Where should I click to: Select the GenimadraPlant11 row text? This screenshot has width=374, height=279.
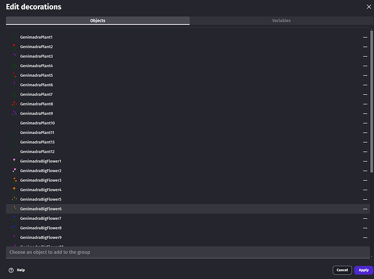click(37, 133)
